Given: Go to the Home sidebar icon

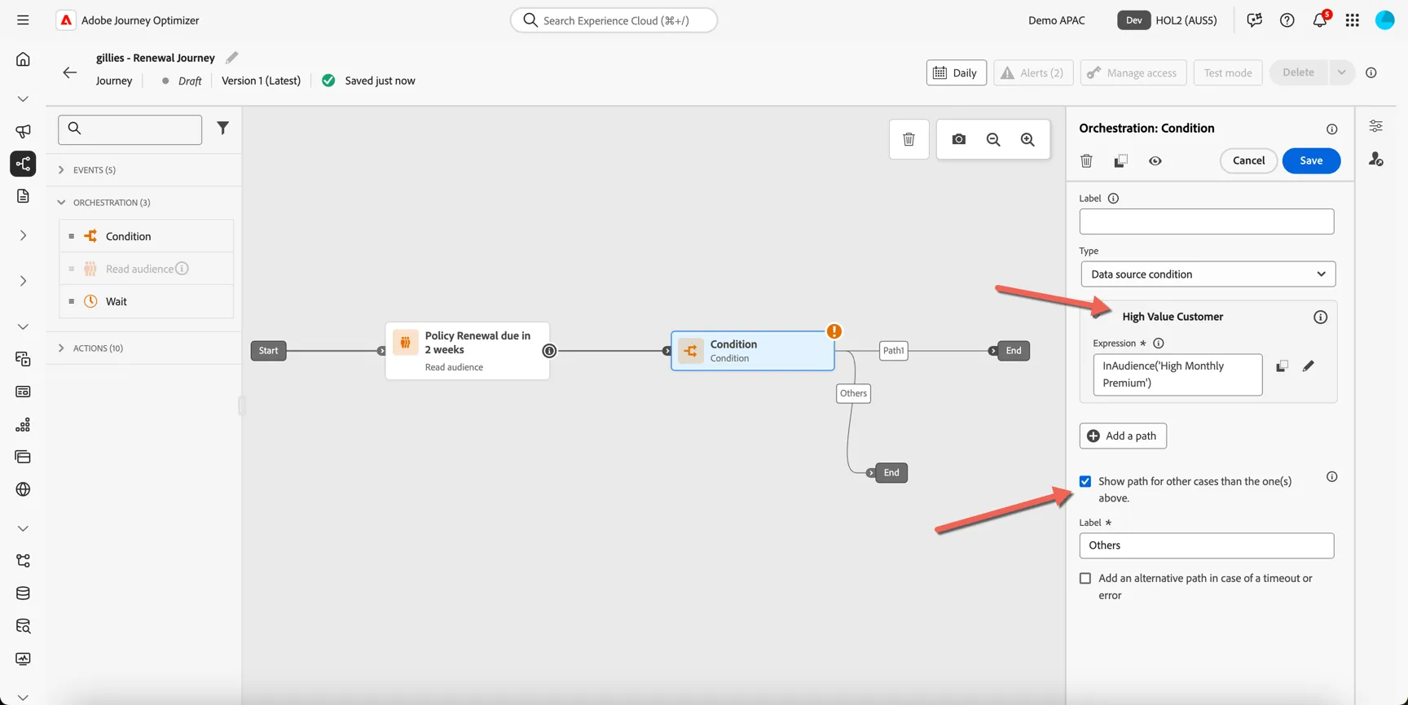Looking at the screenshot, I should coord(23,59).
